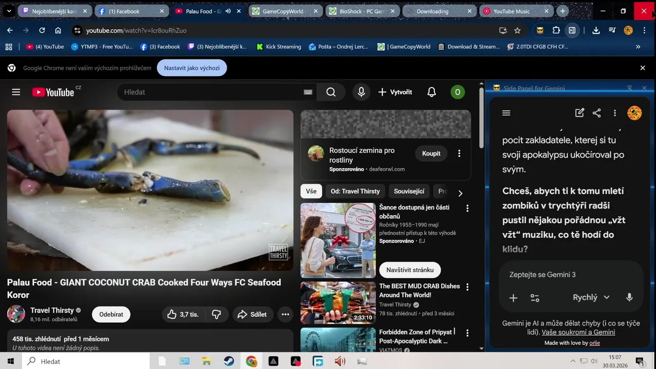Viewport: 656px width, 369px height.
Task: Open options for Rostoucí zemina ad
Action: 459,153
